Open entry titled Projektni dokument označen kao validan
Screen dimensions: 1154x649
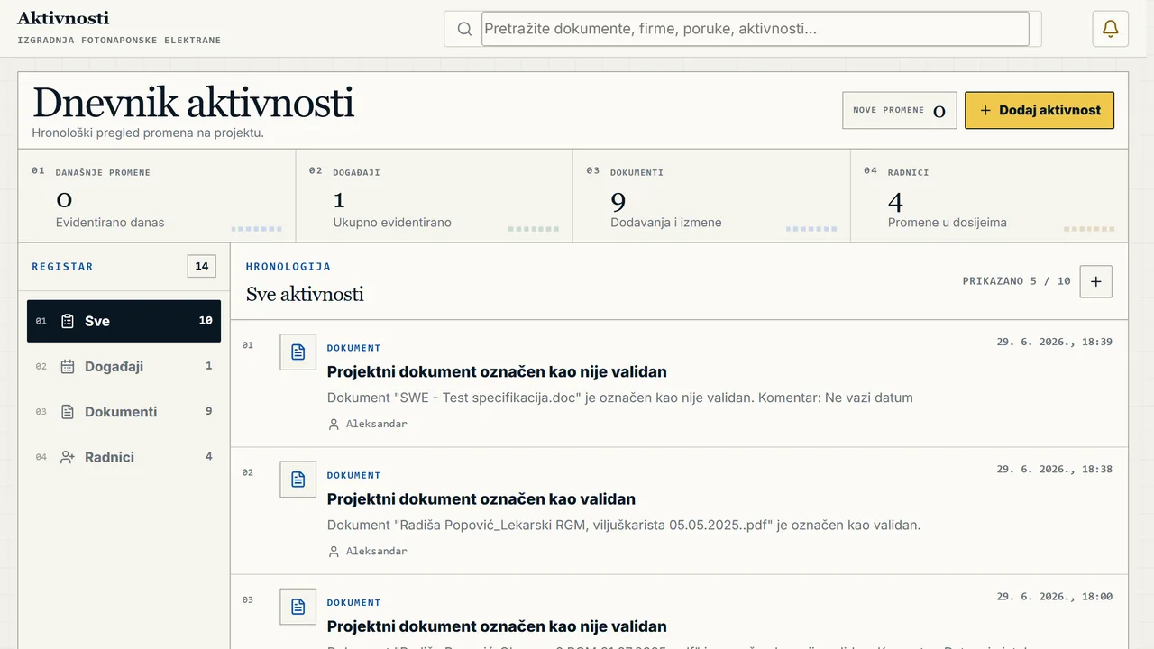tap(481, 498)
